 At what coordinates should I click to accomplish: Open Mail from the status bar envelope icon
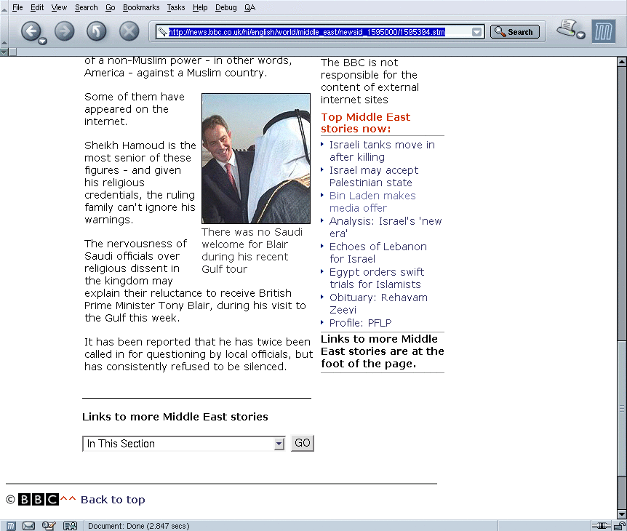(x=28, y=526)
